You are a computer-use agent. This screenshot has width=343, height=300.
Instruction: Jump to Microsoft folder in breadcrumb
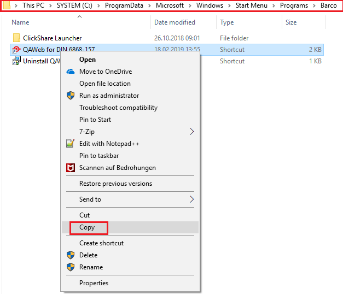(170, 5)
